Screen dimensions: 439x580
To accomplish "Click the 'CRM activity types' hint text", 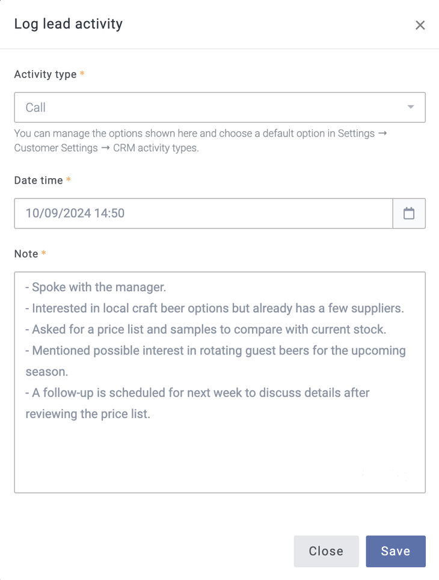I will [155, 148].
